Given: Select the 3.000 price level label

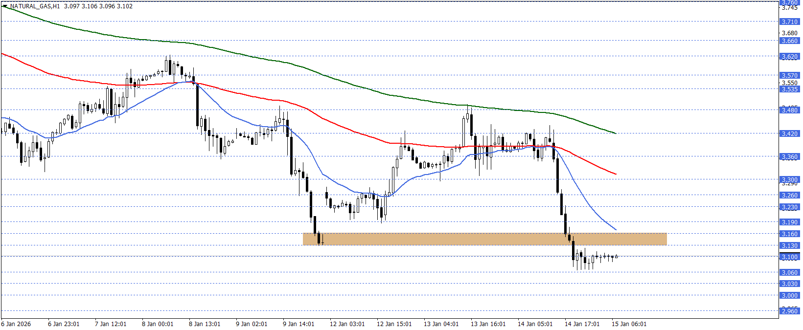Looking at the screenshot, I should (x=789, y=296).
